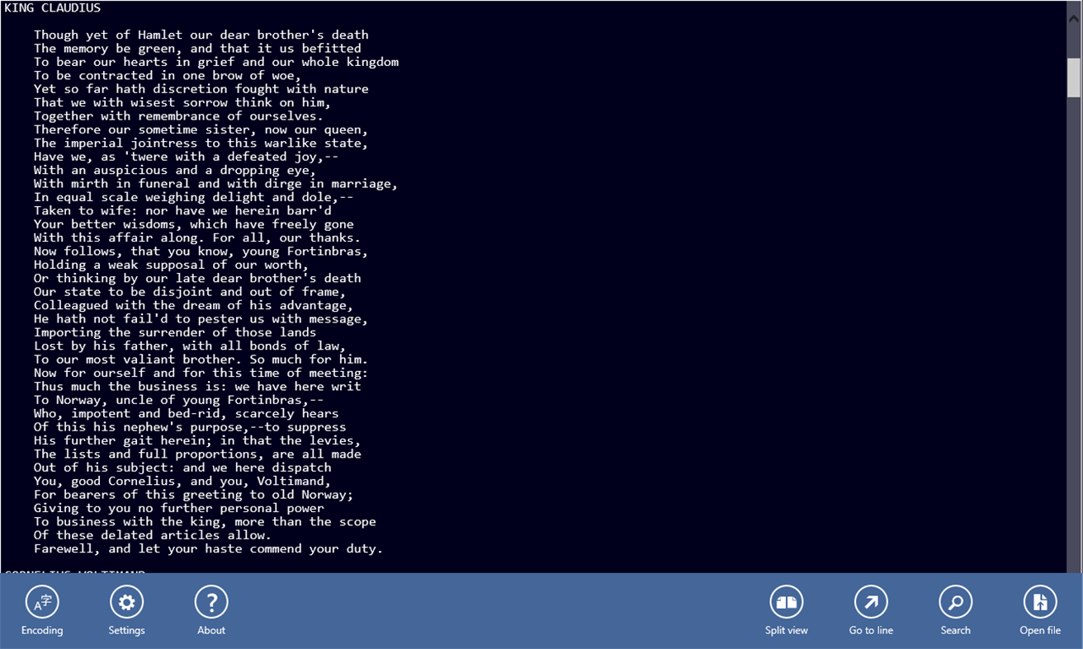
Task: Click the line 'You, good Cornelius, and you, Voltimand,'
Action: 182,481
